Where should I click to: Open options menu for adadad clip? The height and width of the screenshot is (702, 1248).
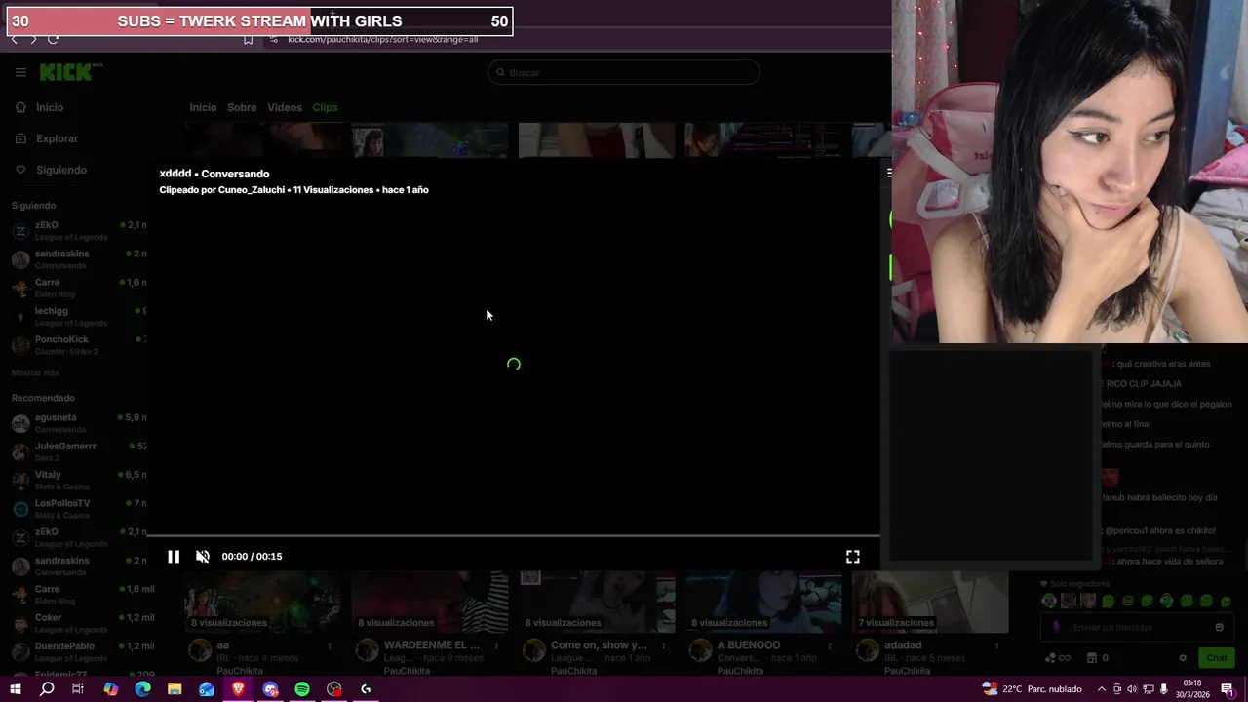point(996,645)
